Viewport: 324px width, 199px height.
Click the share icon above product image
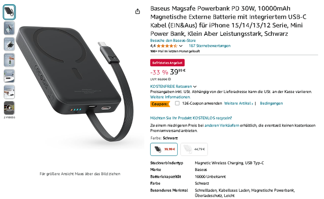(138, 11)
